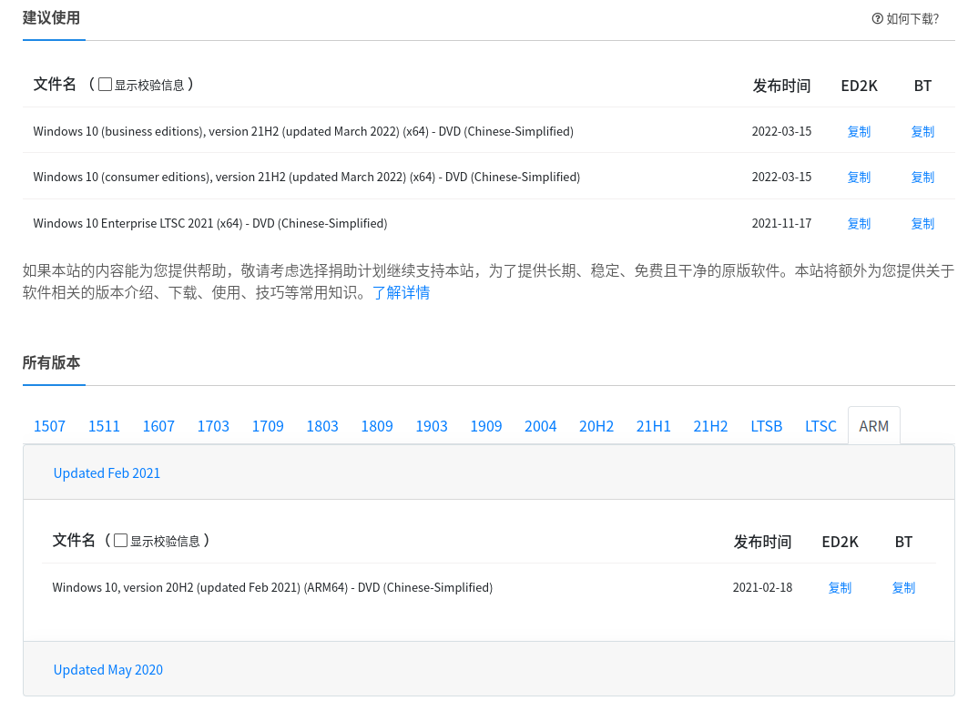Click BT column header in 建议使用 table
Viewport: 978px width, 711px height.
[x=922, y=86]
